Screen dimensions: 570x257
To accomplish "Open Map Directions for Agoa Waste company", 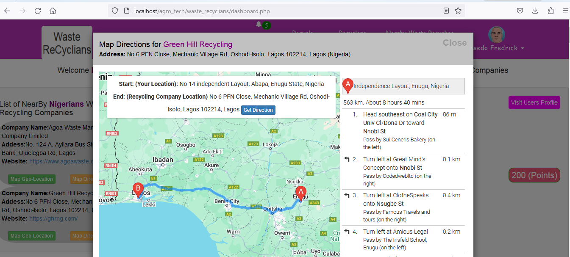I will tap(82, 179).
